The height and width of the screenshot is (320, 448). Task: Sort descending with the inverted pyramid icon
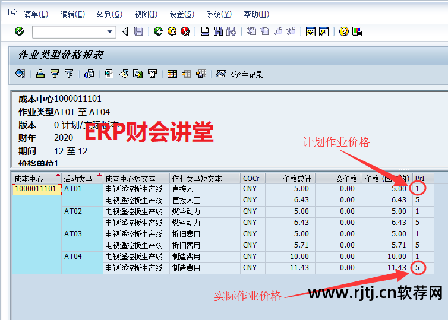tap(54, 74)
